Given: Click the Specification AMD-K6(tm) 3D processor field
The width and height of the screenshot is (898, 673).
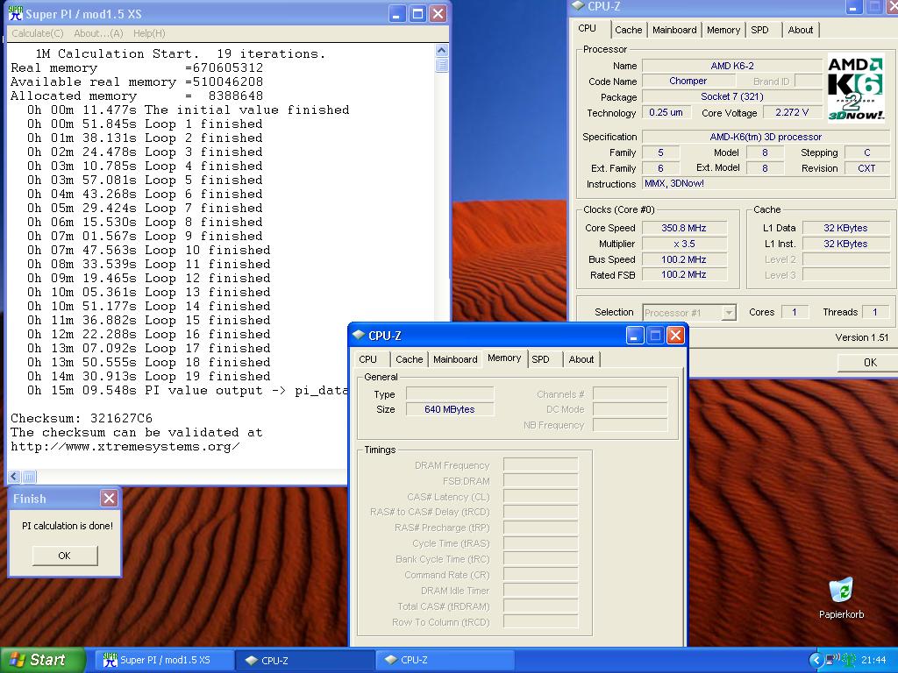Looking at the screenshot, I should (766, 137).
